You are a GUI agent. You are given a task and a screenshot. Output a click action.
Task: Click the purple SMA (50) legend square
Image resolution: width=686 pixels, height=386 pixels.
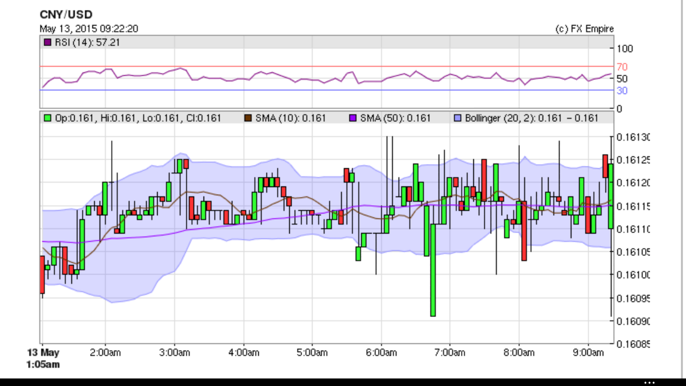coord(353,118)
